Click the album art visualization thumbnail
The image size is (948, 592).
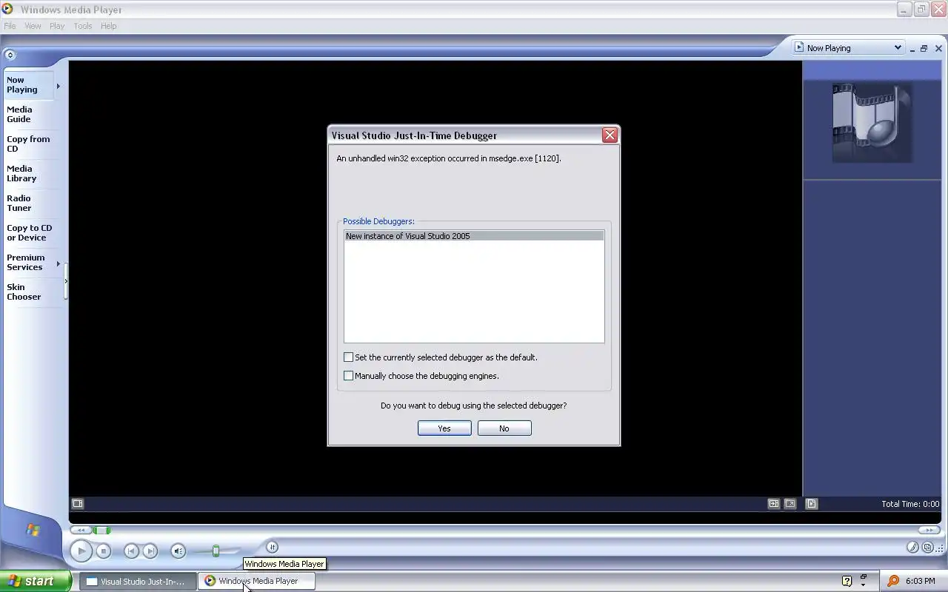pyautogui.click(x=872, y=122)
